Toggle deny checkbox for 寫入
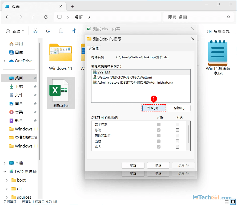 (x=177, y=147)
